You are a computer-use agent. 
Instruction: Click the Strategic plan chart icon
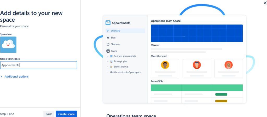tap(111, 61)
